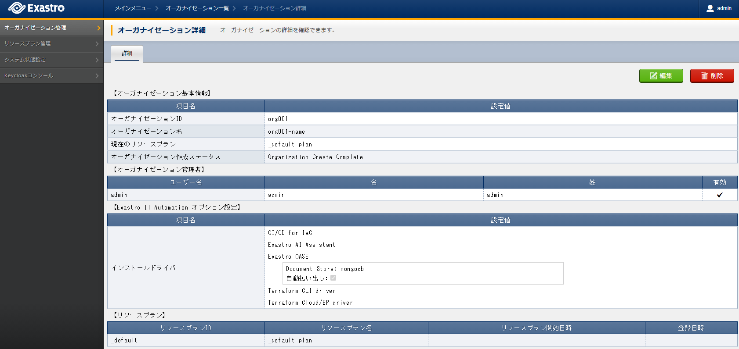Click Document Store: mongodb text
The image size is (739, 349).
click(x=325, y=269)
